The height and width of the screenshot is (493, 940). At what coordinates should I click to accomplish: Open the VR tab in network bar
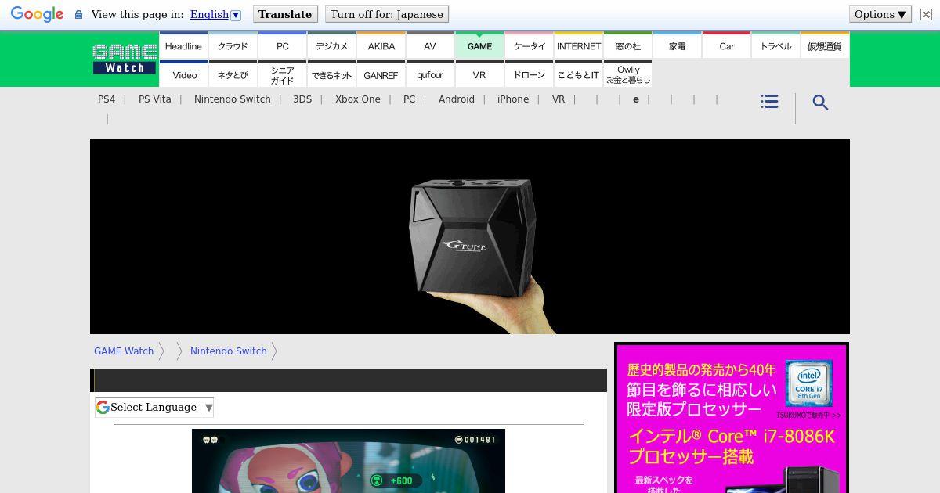click(x=479, y=74)
